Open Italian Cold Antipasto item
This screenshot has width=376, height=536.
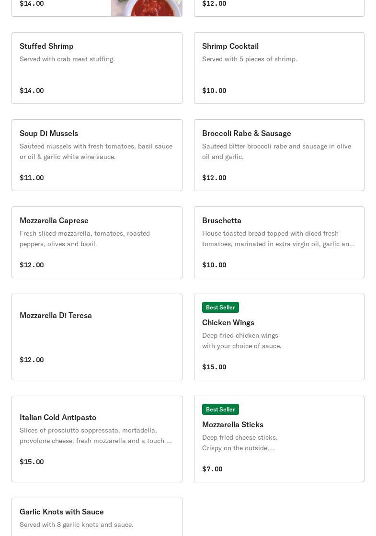click(x=97, y=439)
